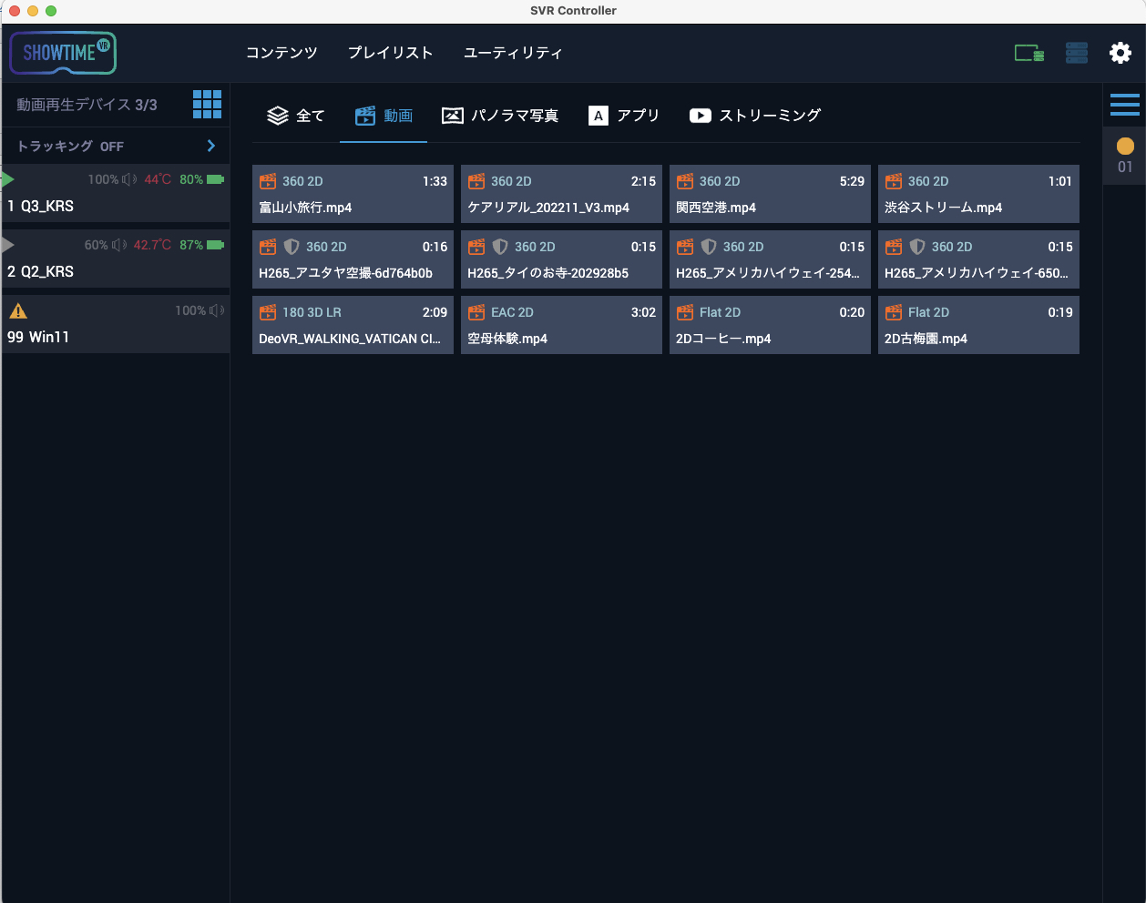Click the battery icon for Q3_KRS
This screenshot has width=1146, height=903.
pyautogui.click(x=216, y=179)
